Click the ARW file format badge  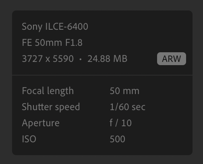tap(172, 59)
